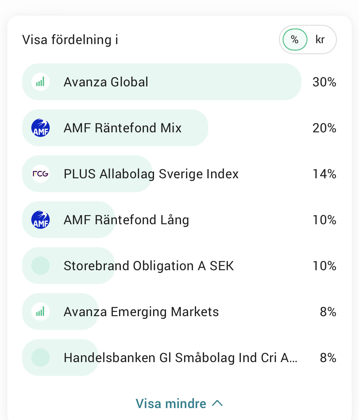The height and width of the screenshot is (420, 359).
Task: Collapse the list with Visa mindre
Action: 179,403
